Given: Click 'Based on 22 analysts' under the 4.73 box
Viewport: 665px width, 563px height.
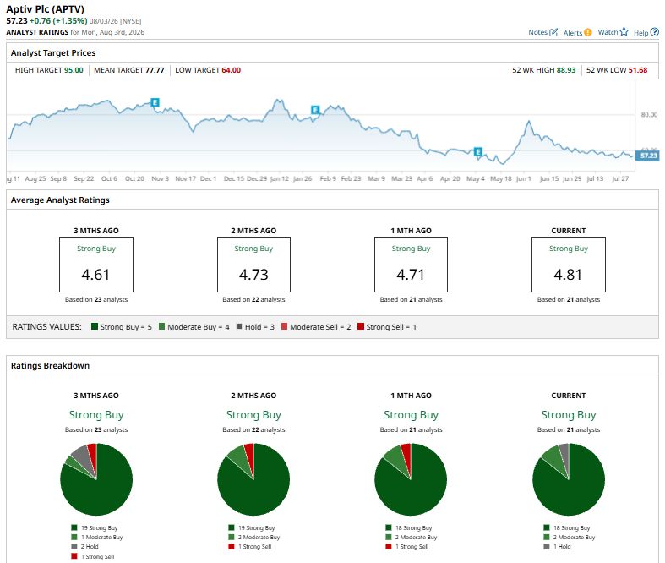Looking at the screenshot, I should pyautogui.click(x=253, y=299).
